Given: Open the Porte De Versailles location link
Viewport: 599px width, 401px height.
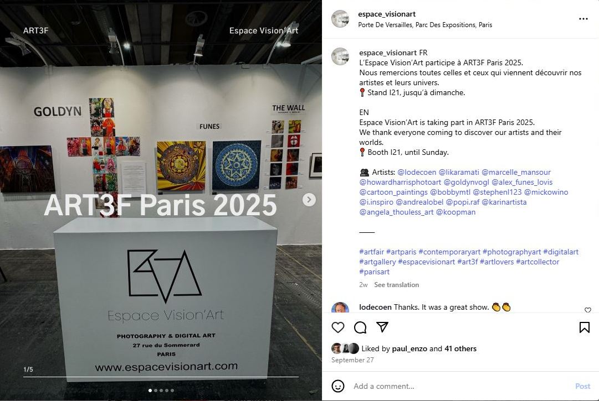Looking at the screenshot, I should 425,25.
